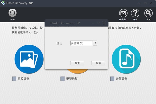
Task: Click the 语言 label in dialog
Action: pos(59,43)
